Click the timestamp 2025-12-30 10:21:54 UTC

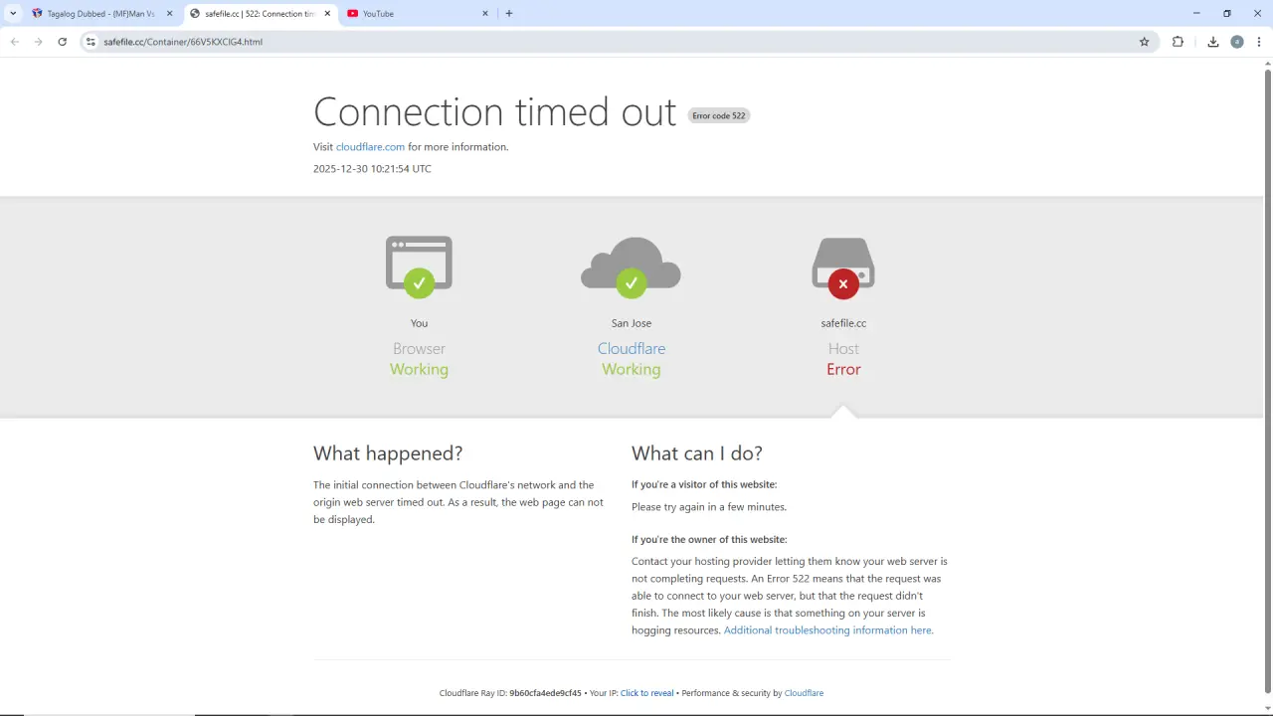[x=372, y=169]
